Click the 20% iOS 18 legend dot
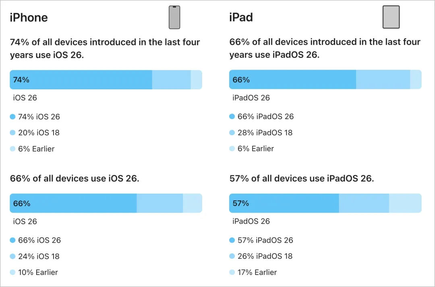The image size is (435, 287). [12, 133]
